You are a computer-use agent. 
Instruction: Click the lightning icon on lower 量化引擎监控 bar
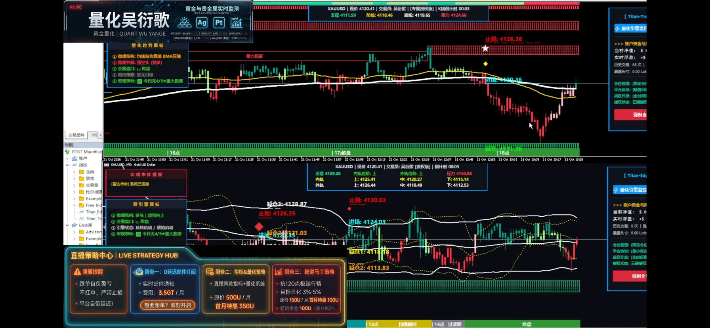616,190
